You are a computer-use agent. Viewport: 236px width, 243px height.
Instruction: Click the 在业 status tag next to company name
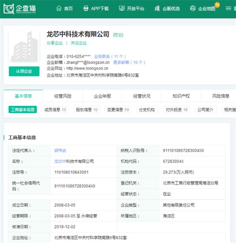118,35
